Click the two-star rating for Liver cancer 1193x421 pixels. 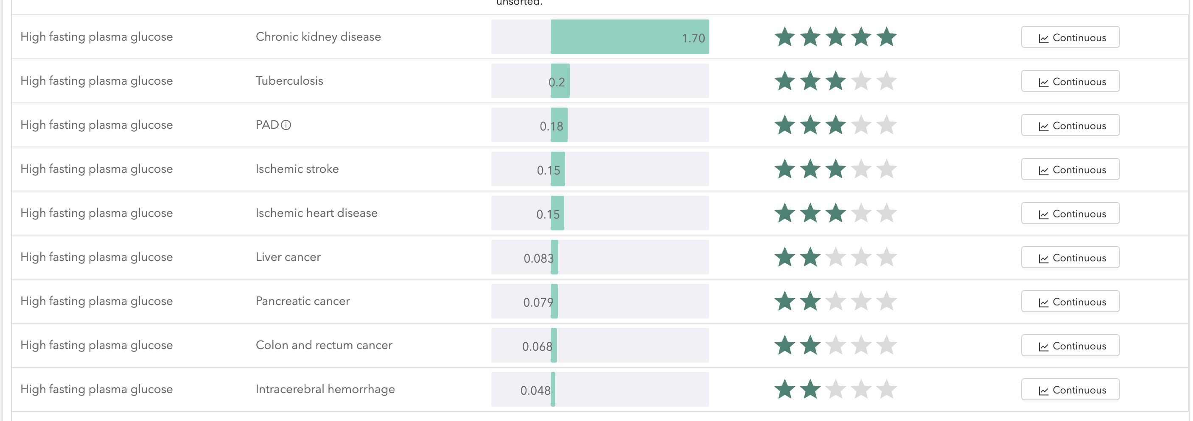click(x=835, y=258)
